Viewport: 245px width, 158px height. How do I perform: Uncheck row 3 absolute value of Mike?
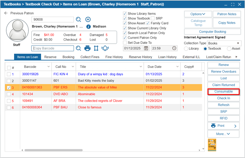point(9,87)
